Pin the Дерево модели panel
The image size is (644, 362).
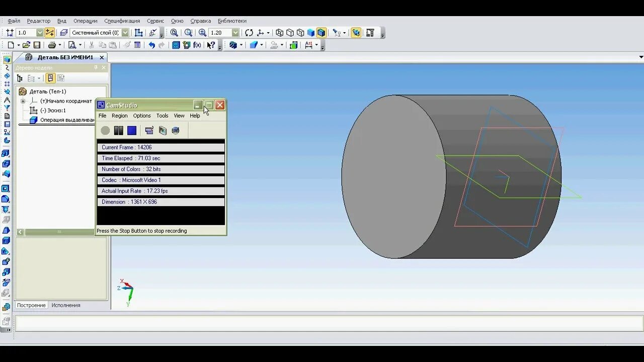tap(96, 67)
